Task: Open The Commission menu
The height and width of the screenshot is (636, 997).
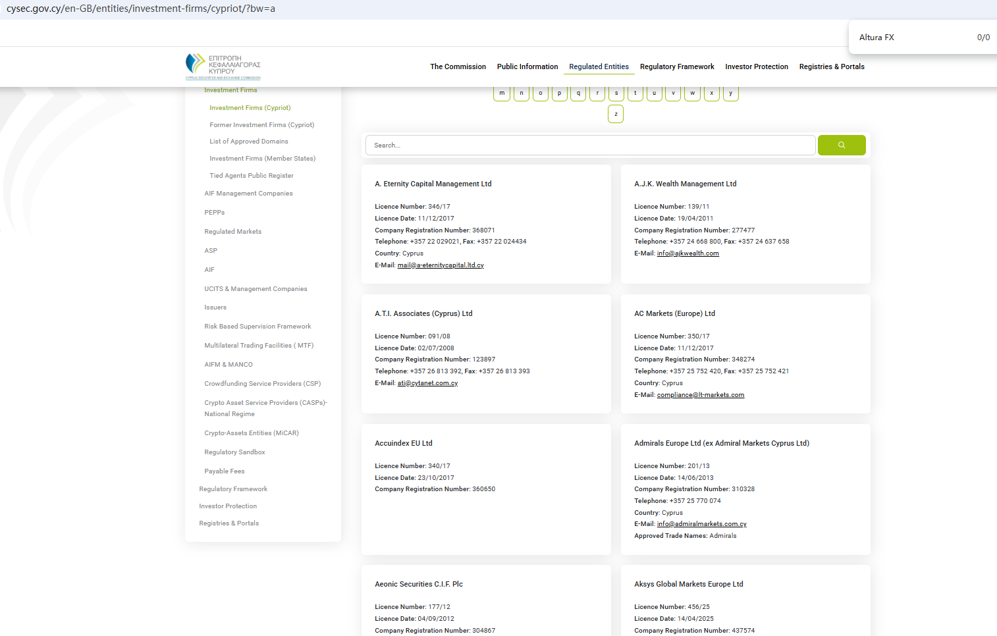Action: coord(458,66)
